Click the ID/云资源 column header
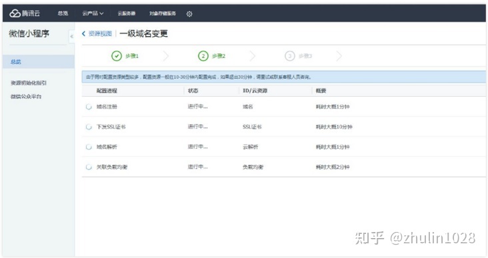This screenshot has height=258, width=488. 255,91
